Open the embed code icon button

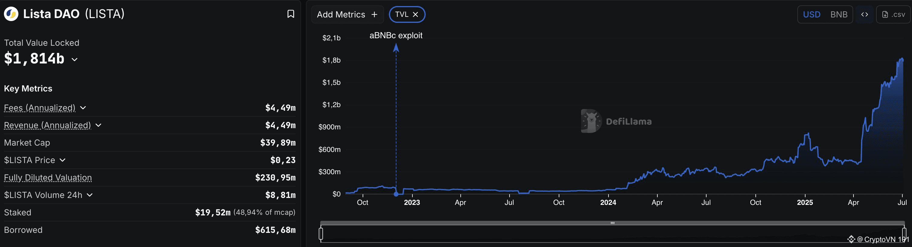tap(865, 14)
